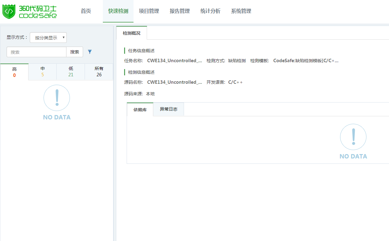Open the 项目管理 project management menu
The image size is (389, 241).
(149, 11)
